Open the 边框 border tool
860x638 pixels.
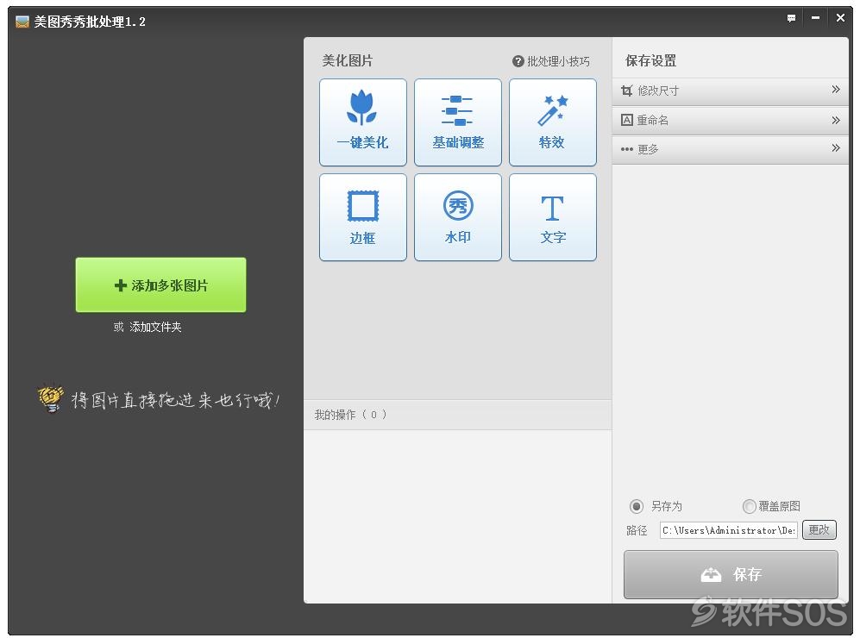(362, 217)
